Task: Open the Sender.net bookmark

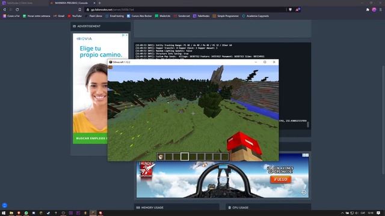Action: (x=182, y=16)
